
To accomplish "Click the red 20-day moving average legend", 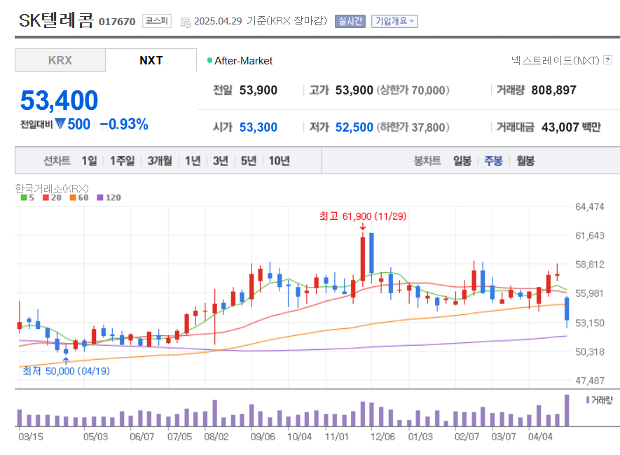I will click(x=53, y=197).
